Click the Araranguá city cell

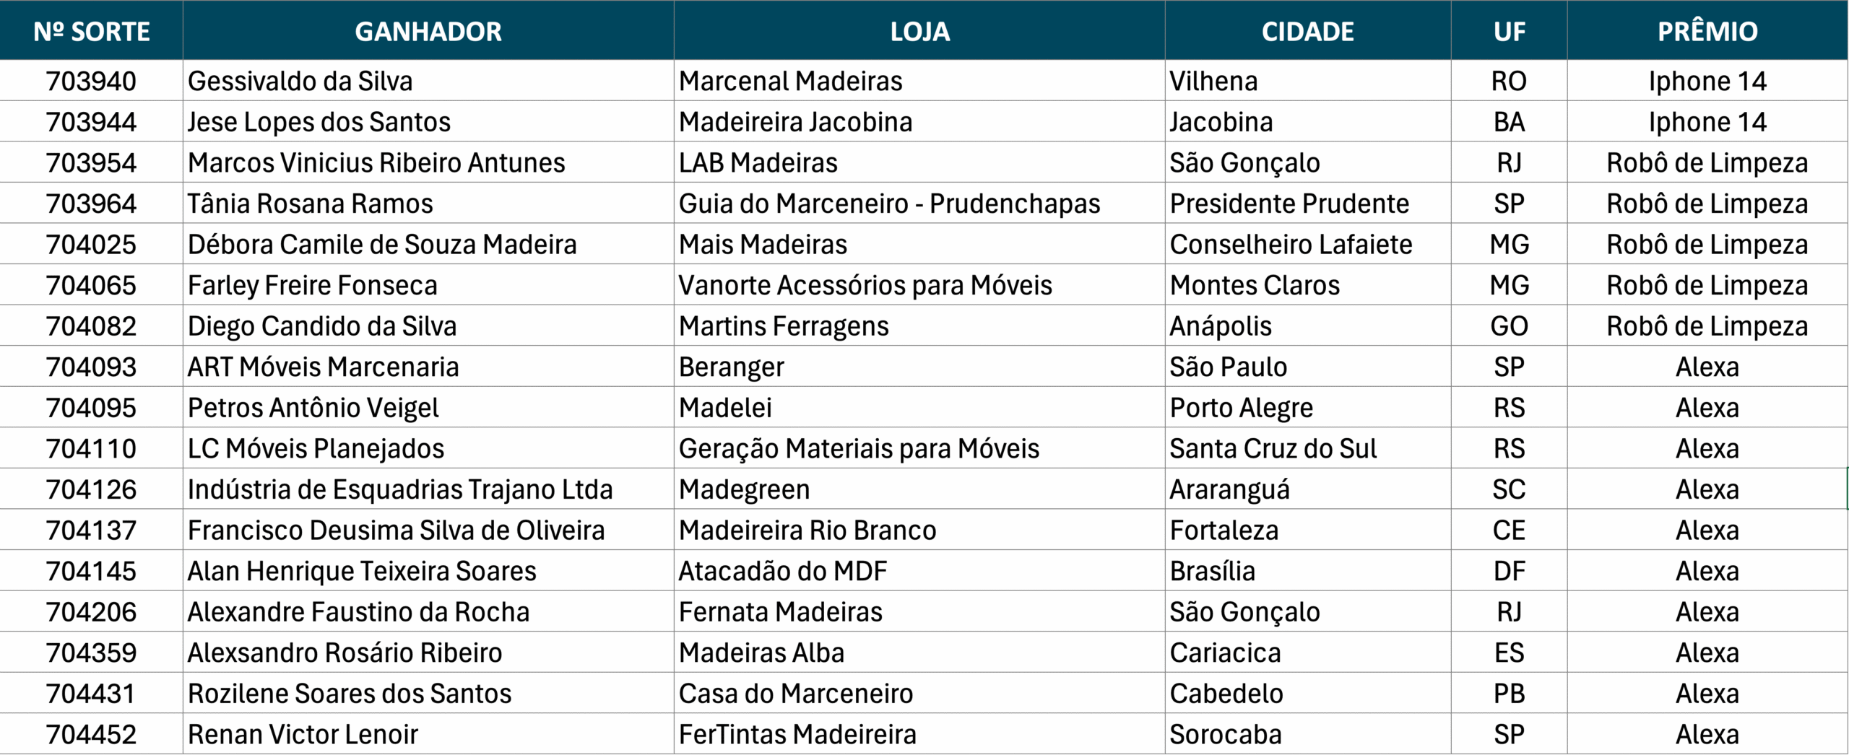(x=1229, y=489)
